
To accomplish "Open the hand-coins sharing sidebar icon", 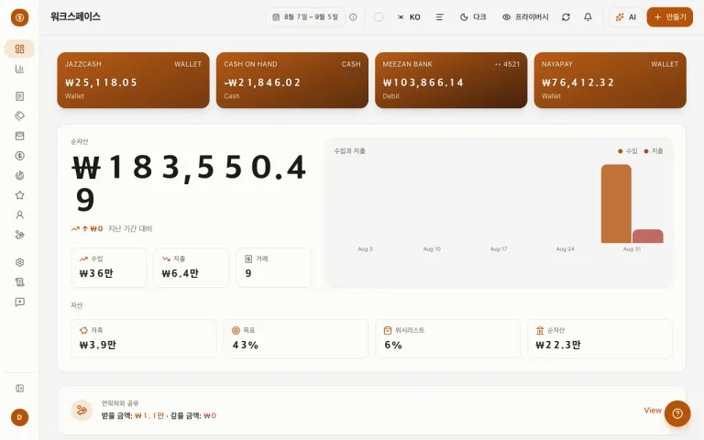I will [19, 235].
